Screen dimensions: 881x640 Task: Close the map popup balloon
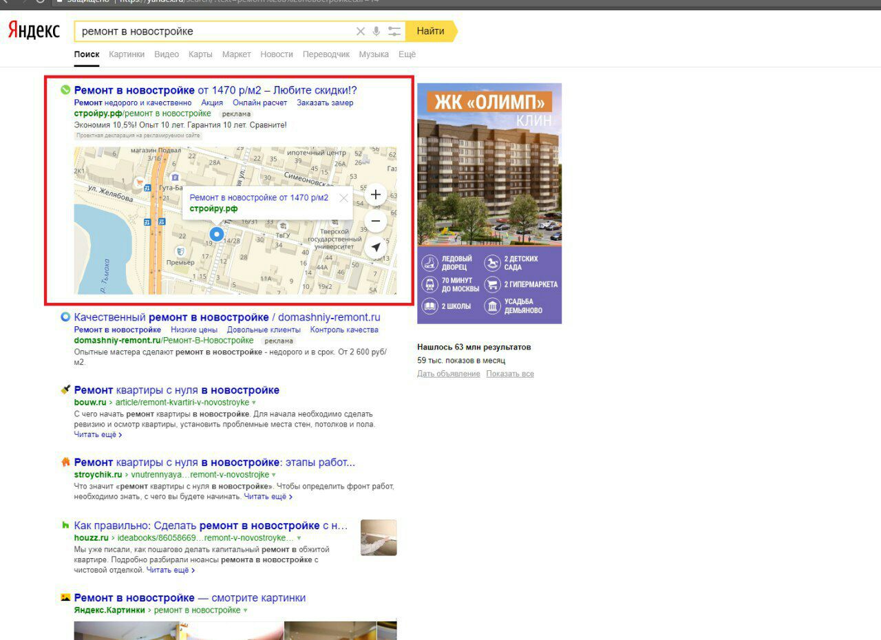(343, 198)
